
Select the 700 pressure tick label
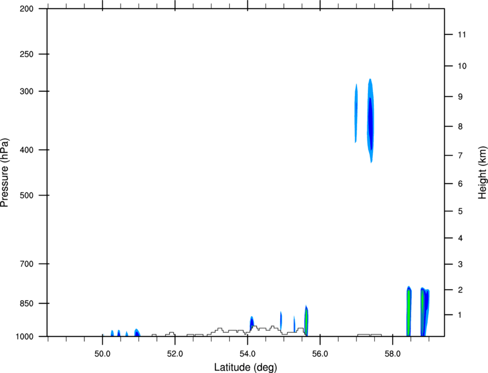click(26, 264)
